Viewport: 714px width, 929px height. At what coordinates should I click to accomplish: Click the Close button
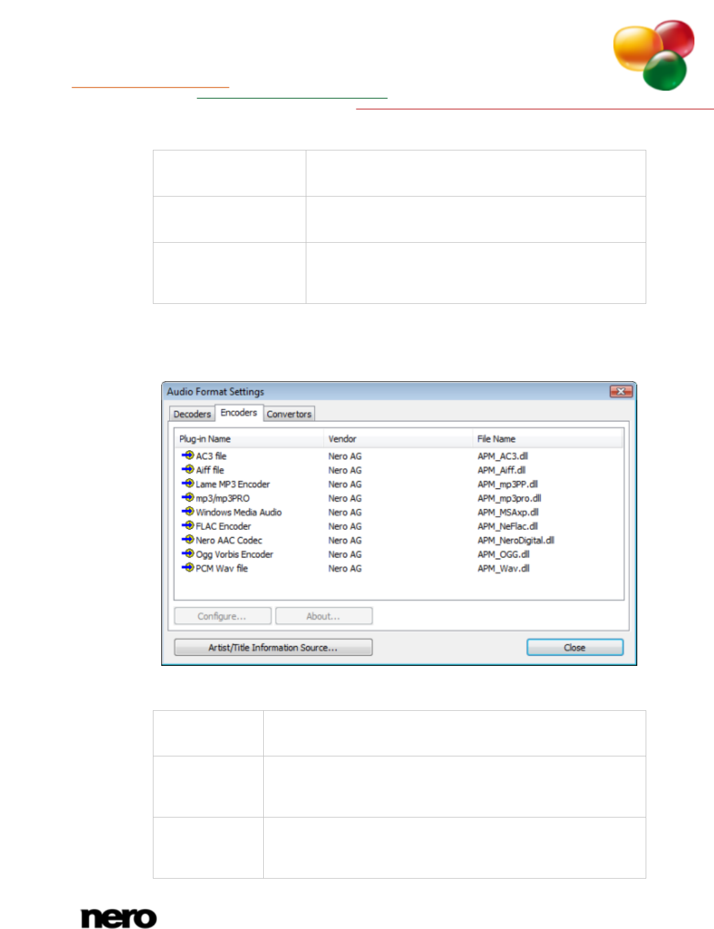coord(575,647)
